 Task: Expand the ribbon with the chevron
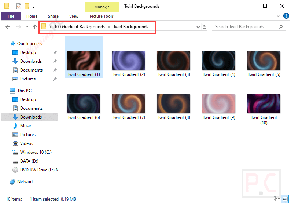click(278, 16)
